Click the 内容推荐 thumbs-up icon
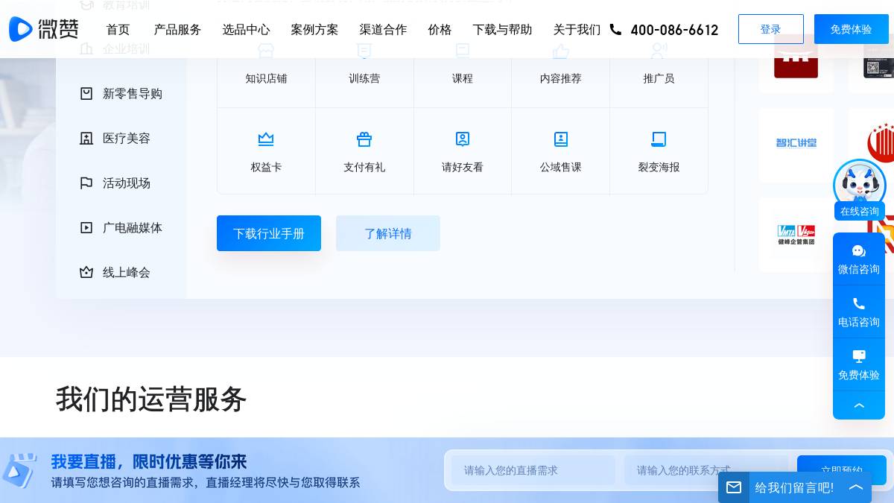Screen dimensions: 894x503 click(561, 51)
